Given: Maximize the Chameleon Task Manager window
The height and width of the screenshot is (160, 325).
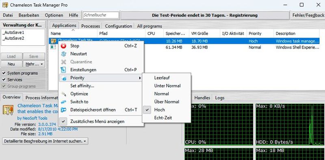Looking at the screenshot, I should pos(301,5).
